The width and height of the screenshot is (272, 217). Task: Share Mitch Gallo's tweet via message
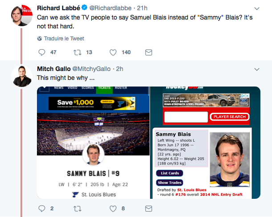149,208
